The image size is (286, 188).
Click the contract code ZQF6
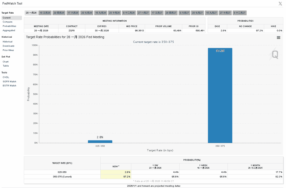72,31
